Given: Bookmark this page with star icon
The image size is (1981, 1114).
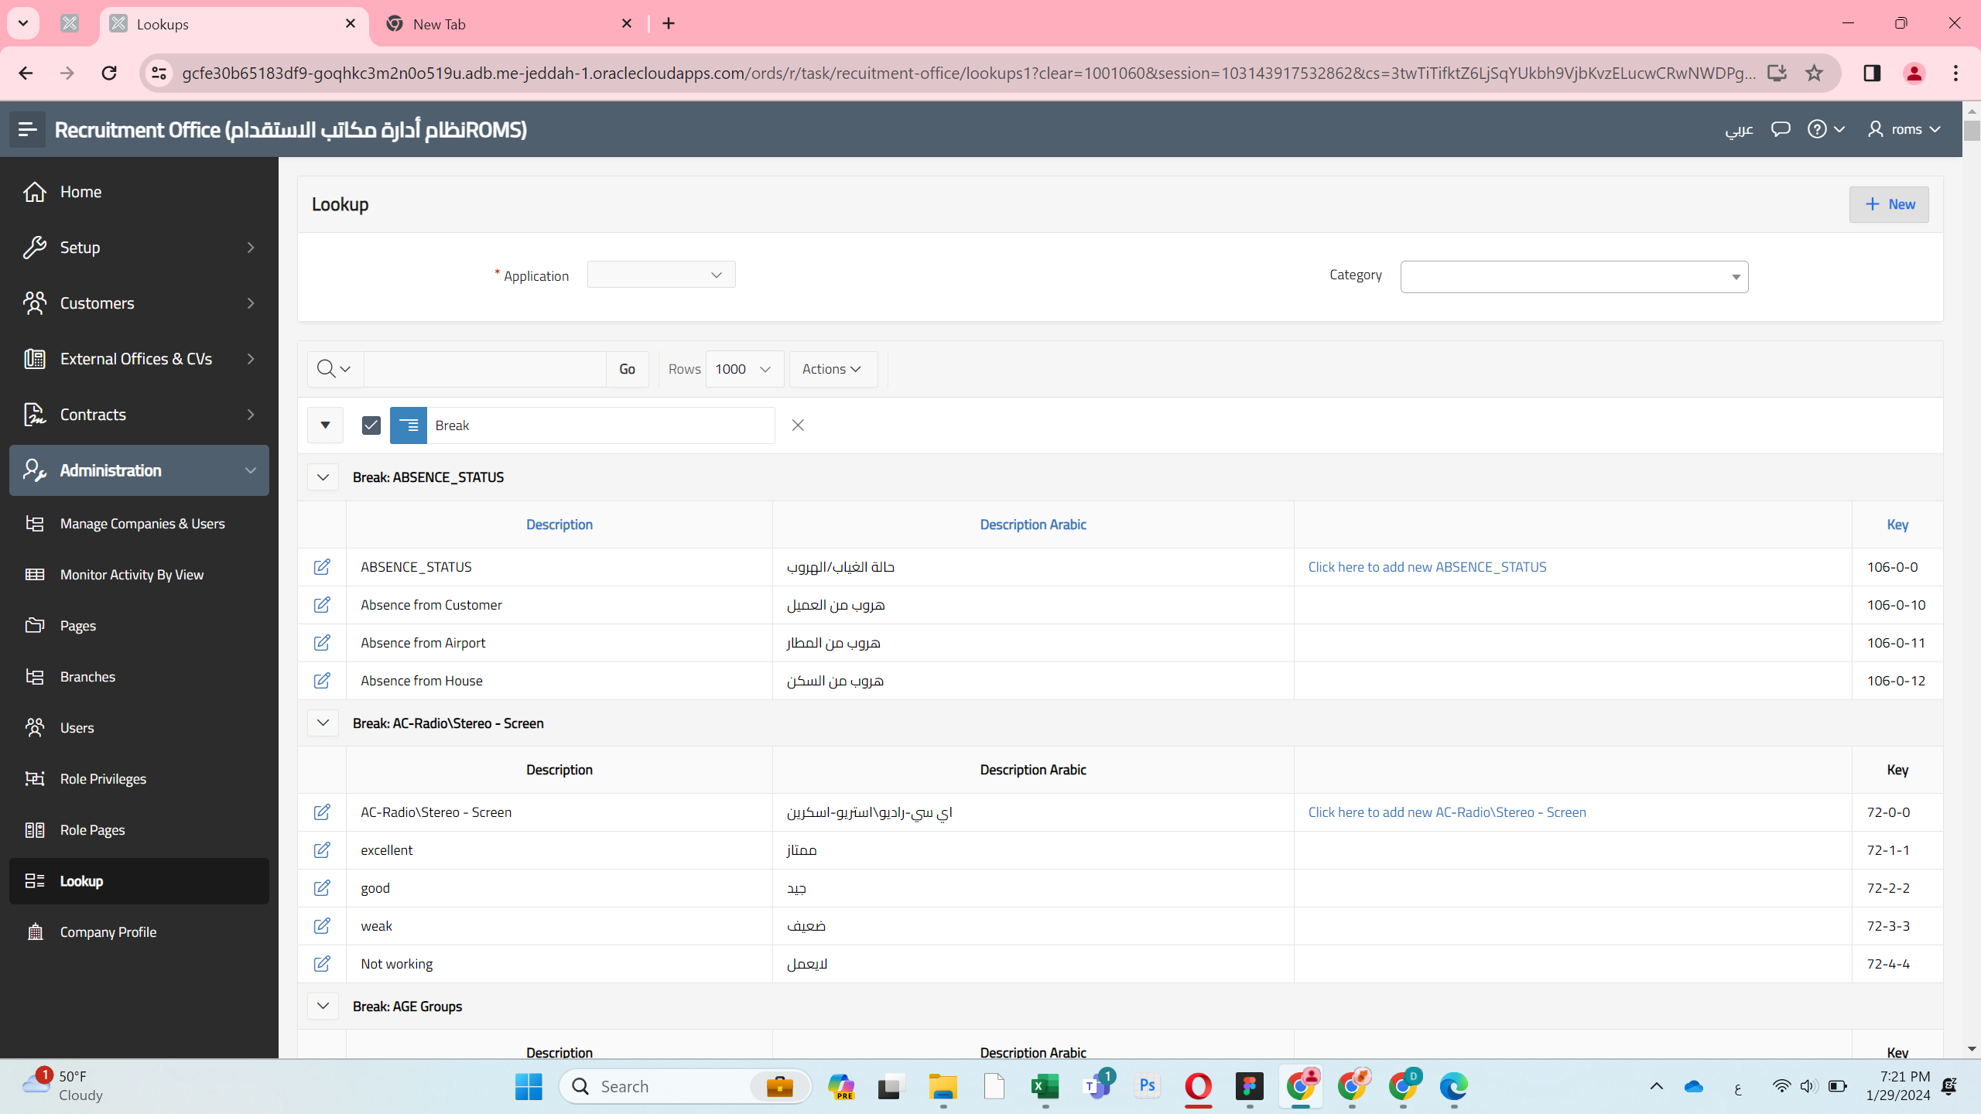Looking at the screenshot, I should 1814,73.
